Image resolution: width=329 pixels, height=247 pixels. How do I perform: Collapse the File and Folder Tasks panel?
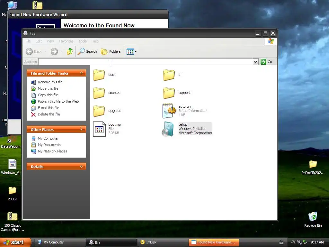coord(81,73)
